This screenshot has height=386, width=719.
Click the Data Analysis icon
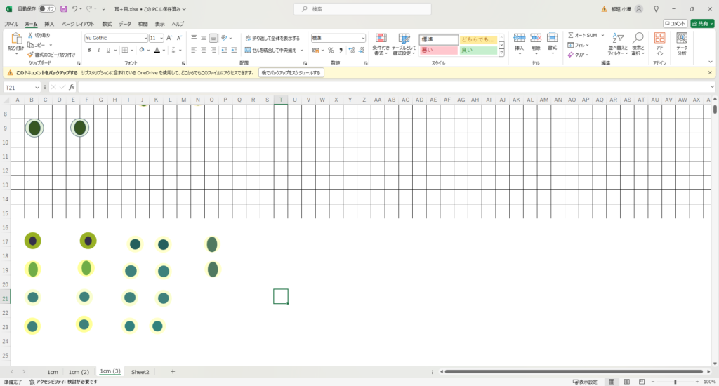point(681,42)
